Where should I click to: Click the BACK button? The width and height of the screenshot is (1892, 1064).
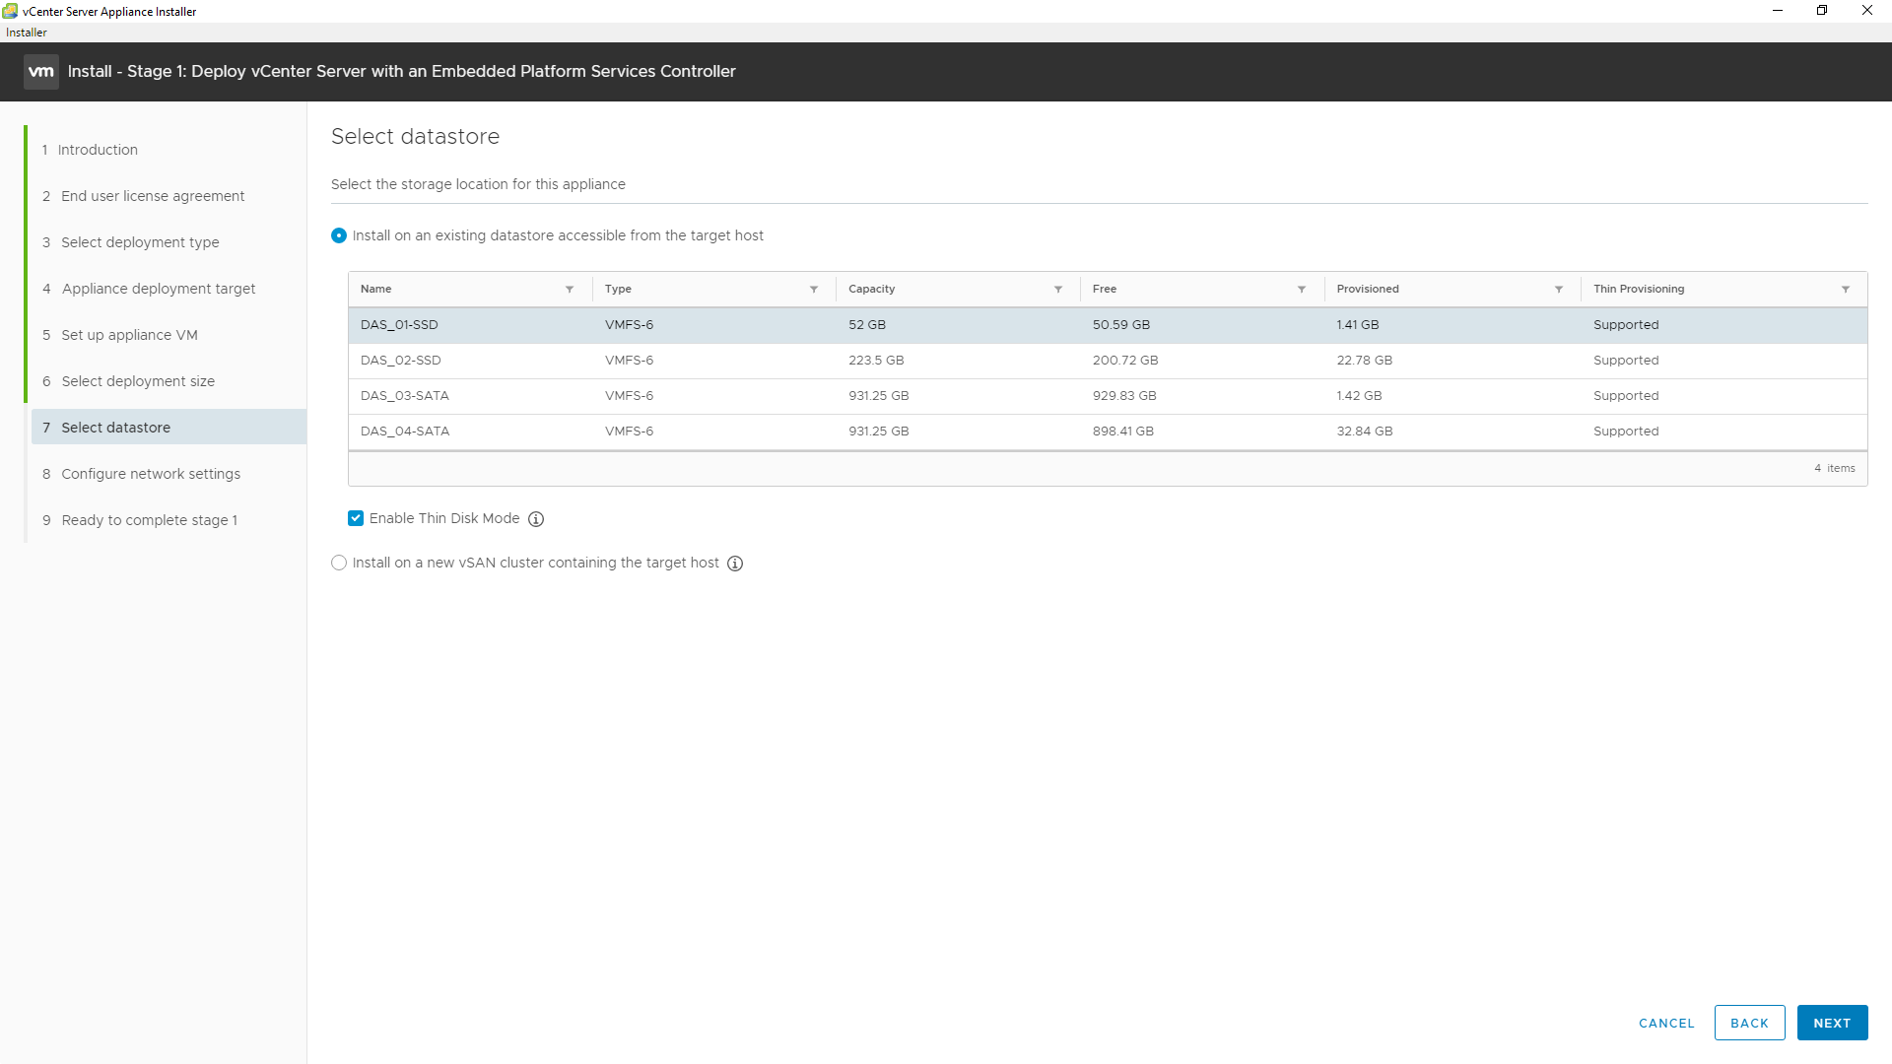click(x=1749, y=1023)
